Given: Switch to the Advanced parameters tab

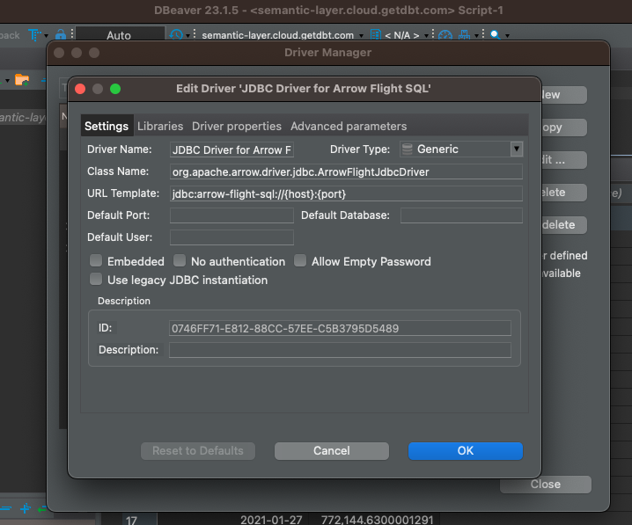Looking at the screenshot, I should pyautogui.click(x=349, y=126).
